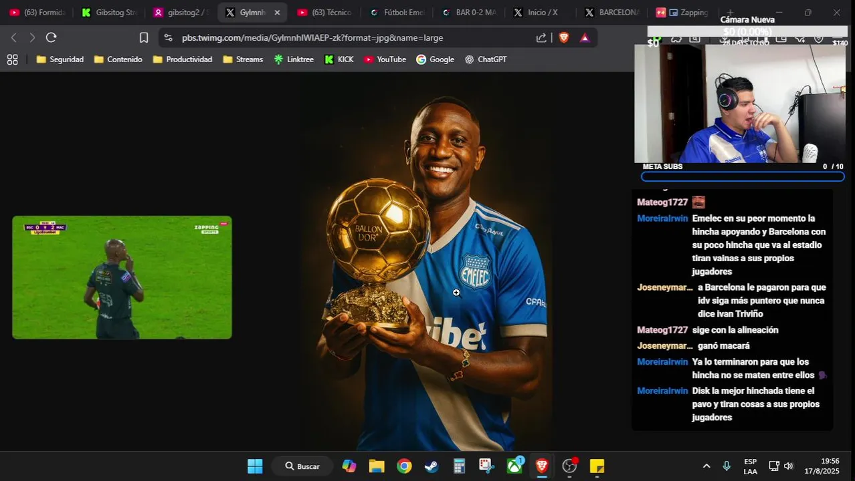The width and height of the screenshot is (855, 481).
Task: Click message 'Disk la mejor hinchada'
Action: coord(756,404)
